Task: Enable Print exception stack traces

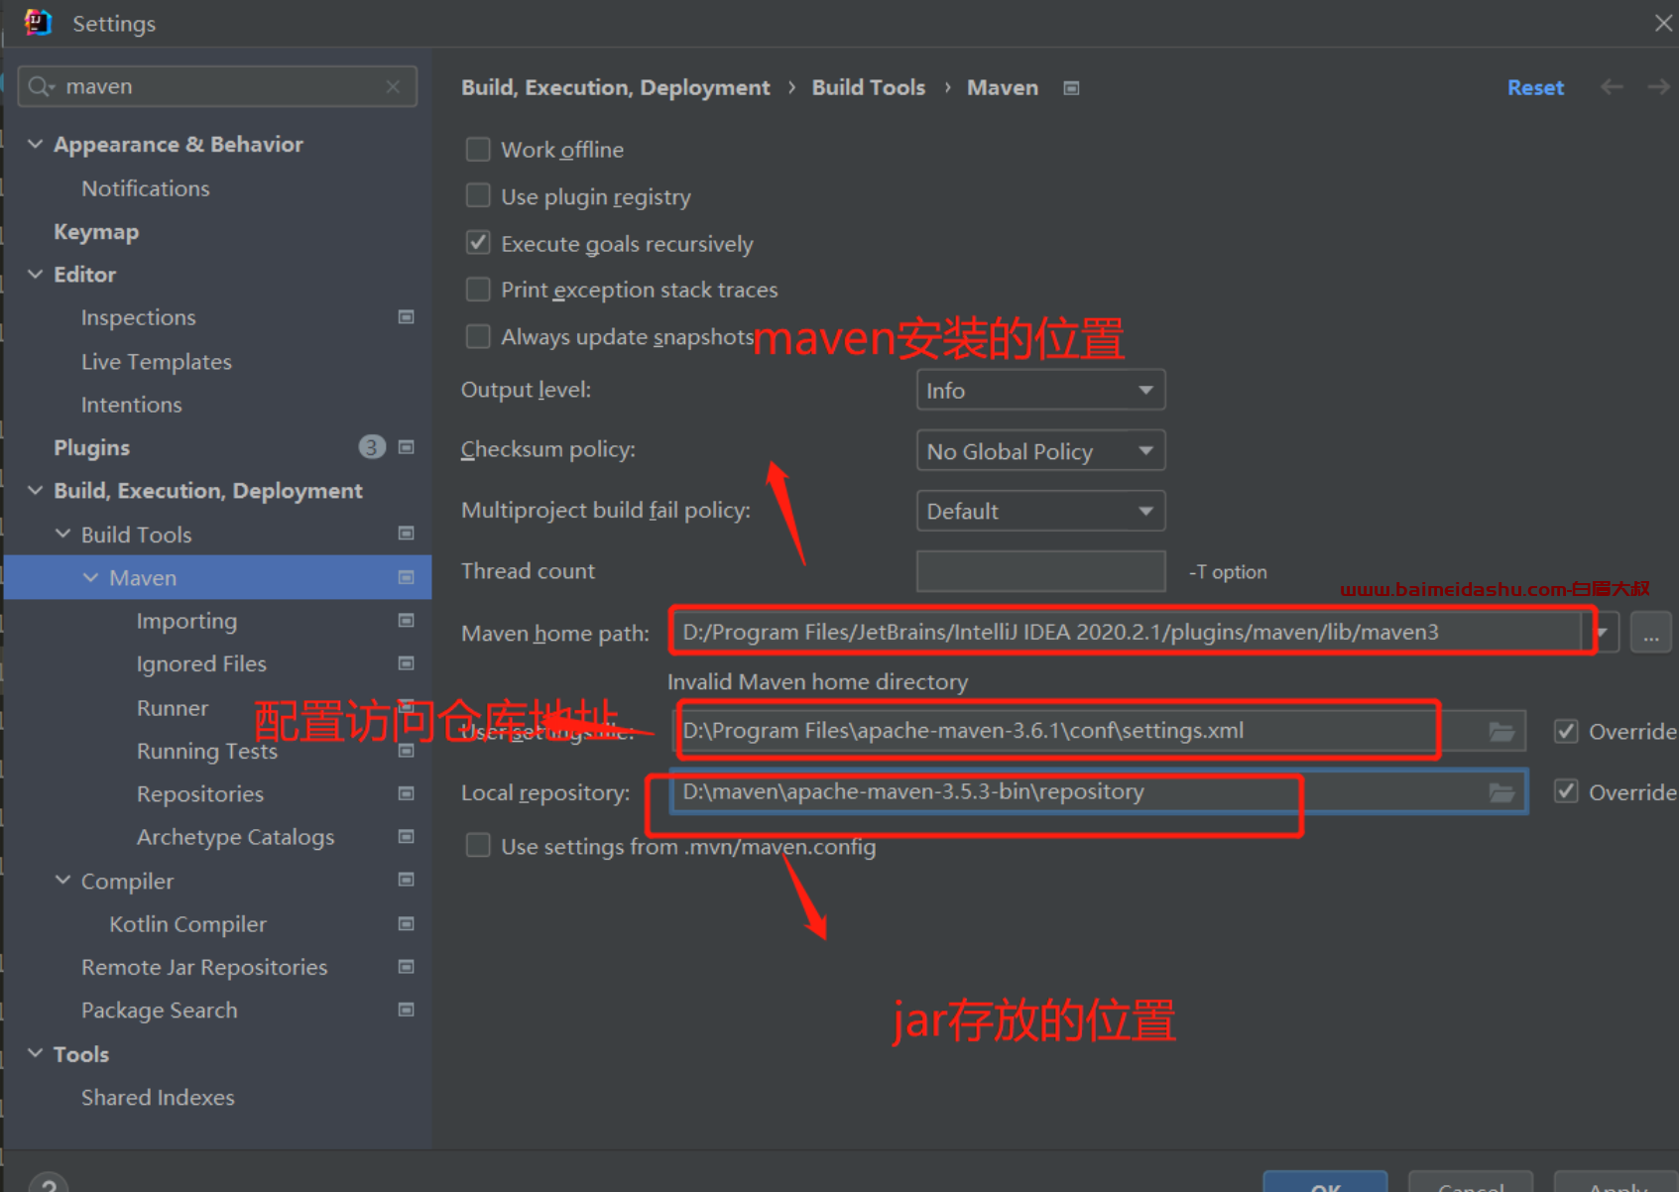Action: tap(478, 290)
